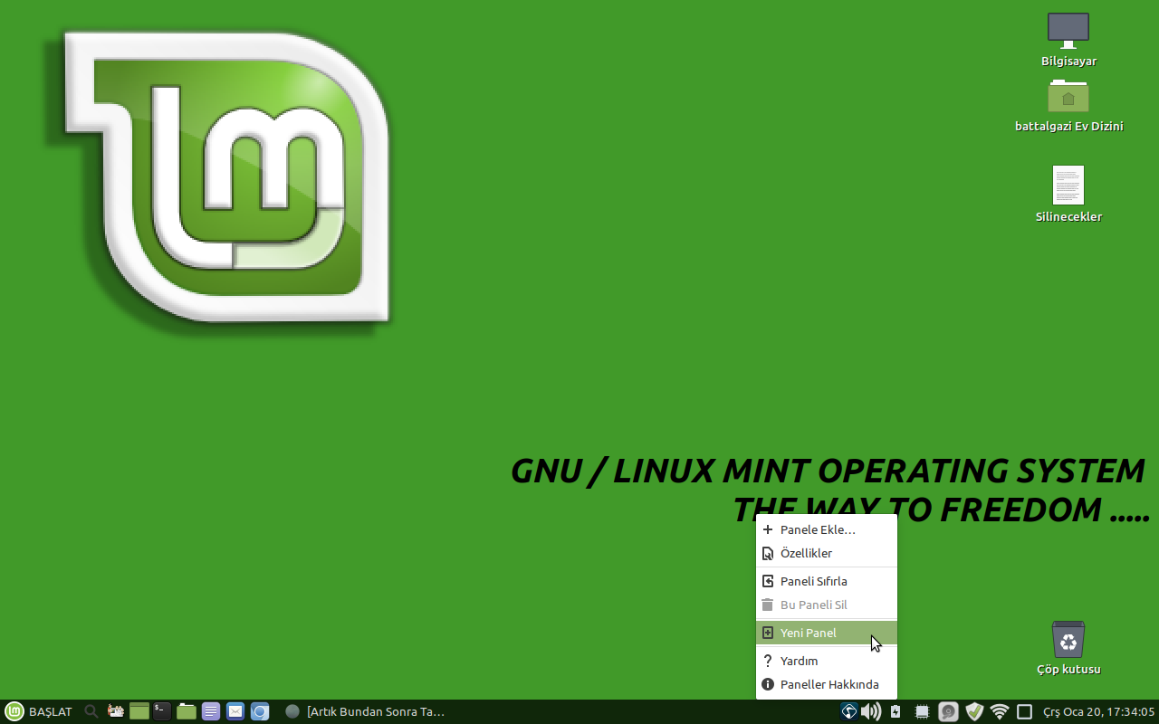Image resolution: width=1159 pixels, height=724 pixels.
Task: Select the Bilgisayar desktop icon
Action: point(1068,40)
